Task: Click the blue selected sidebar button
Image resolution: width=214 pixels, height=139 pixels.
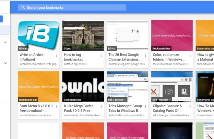Action: point(1,19)
